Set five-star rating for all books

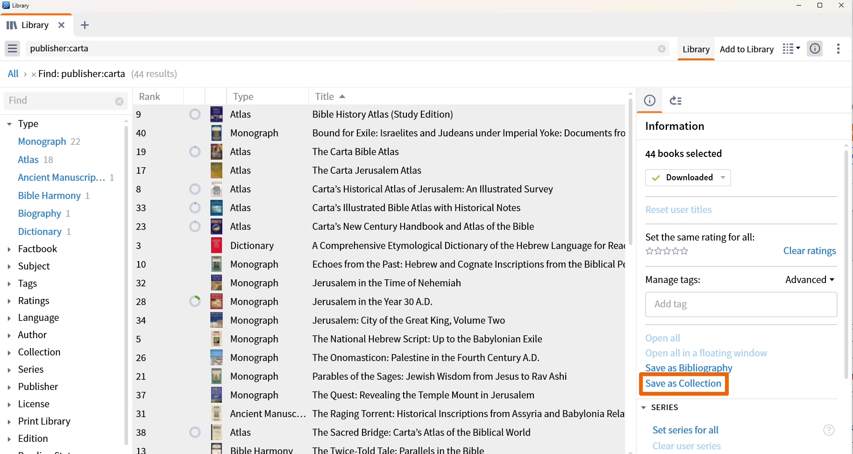(684, 251)
